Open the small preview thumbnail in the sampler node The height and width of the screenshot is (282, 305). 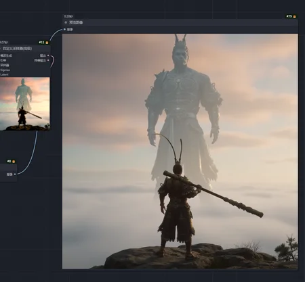25,104
